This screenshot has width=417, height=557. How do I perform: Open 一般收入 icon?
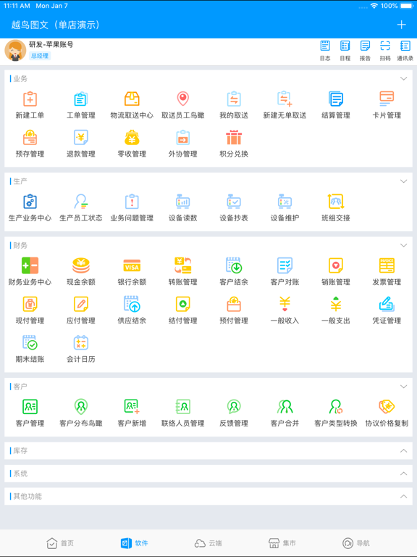285,305
